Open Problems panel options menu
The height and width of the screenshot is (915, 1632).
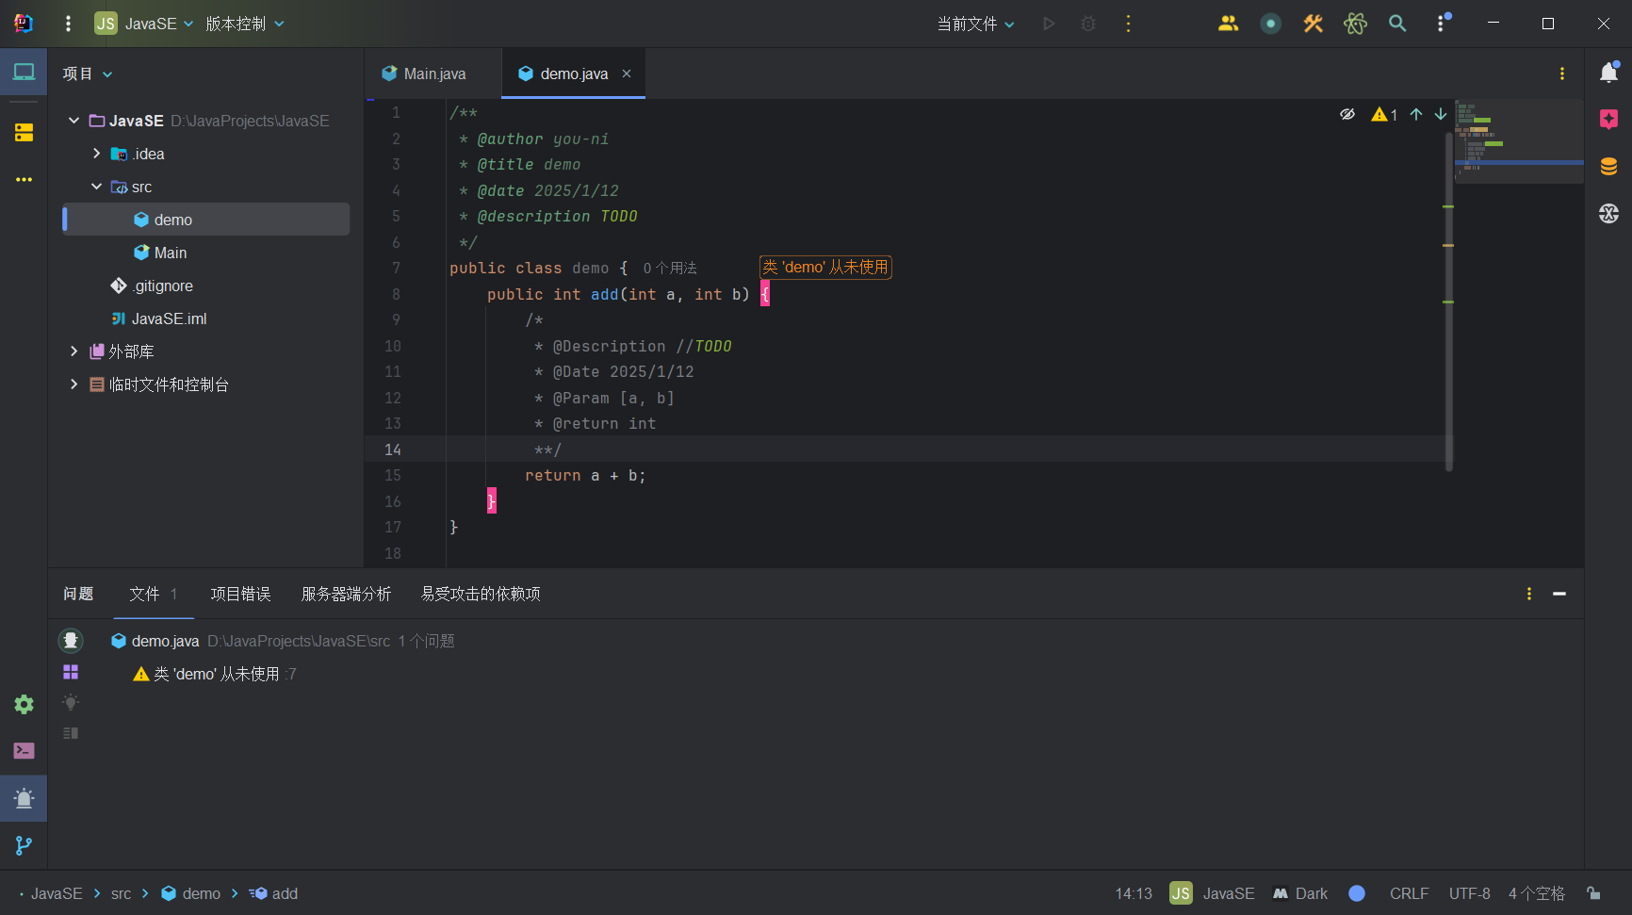point(1529,594)
